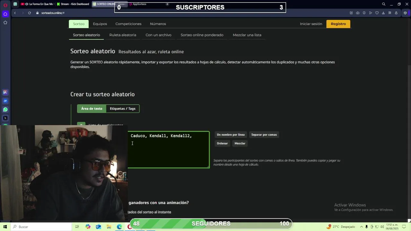Show hidden tray icons chevron

click(x=362, y=227)
